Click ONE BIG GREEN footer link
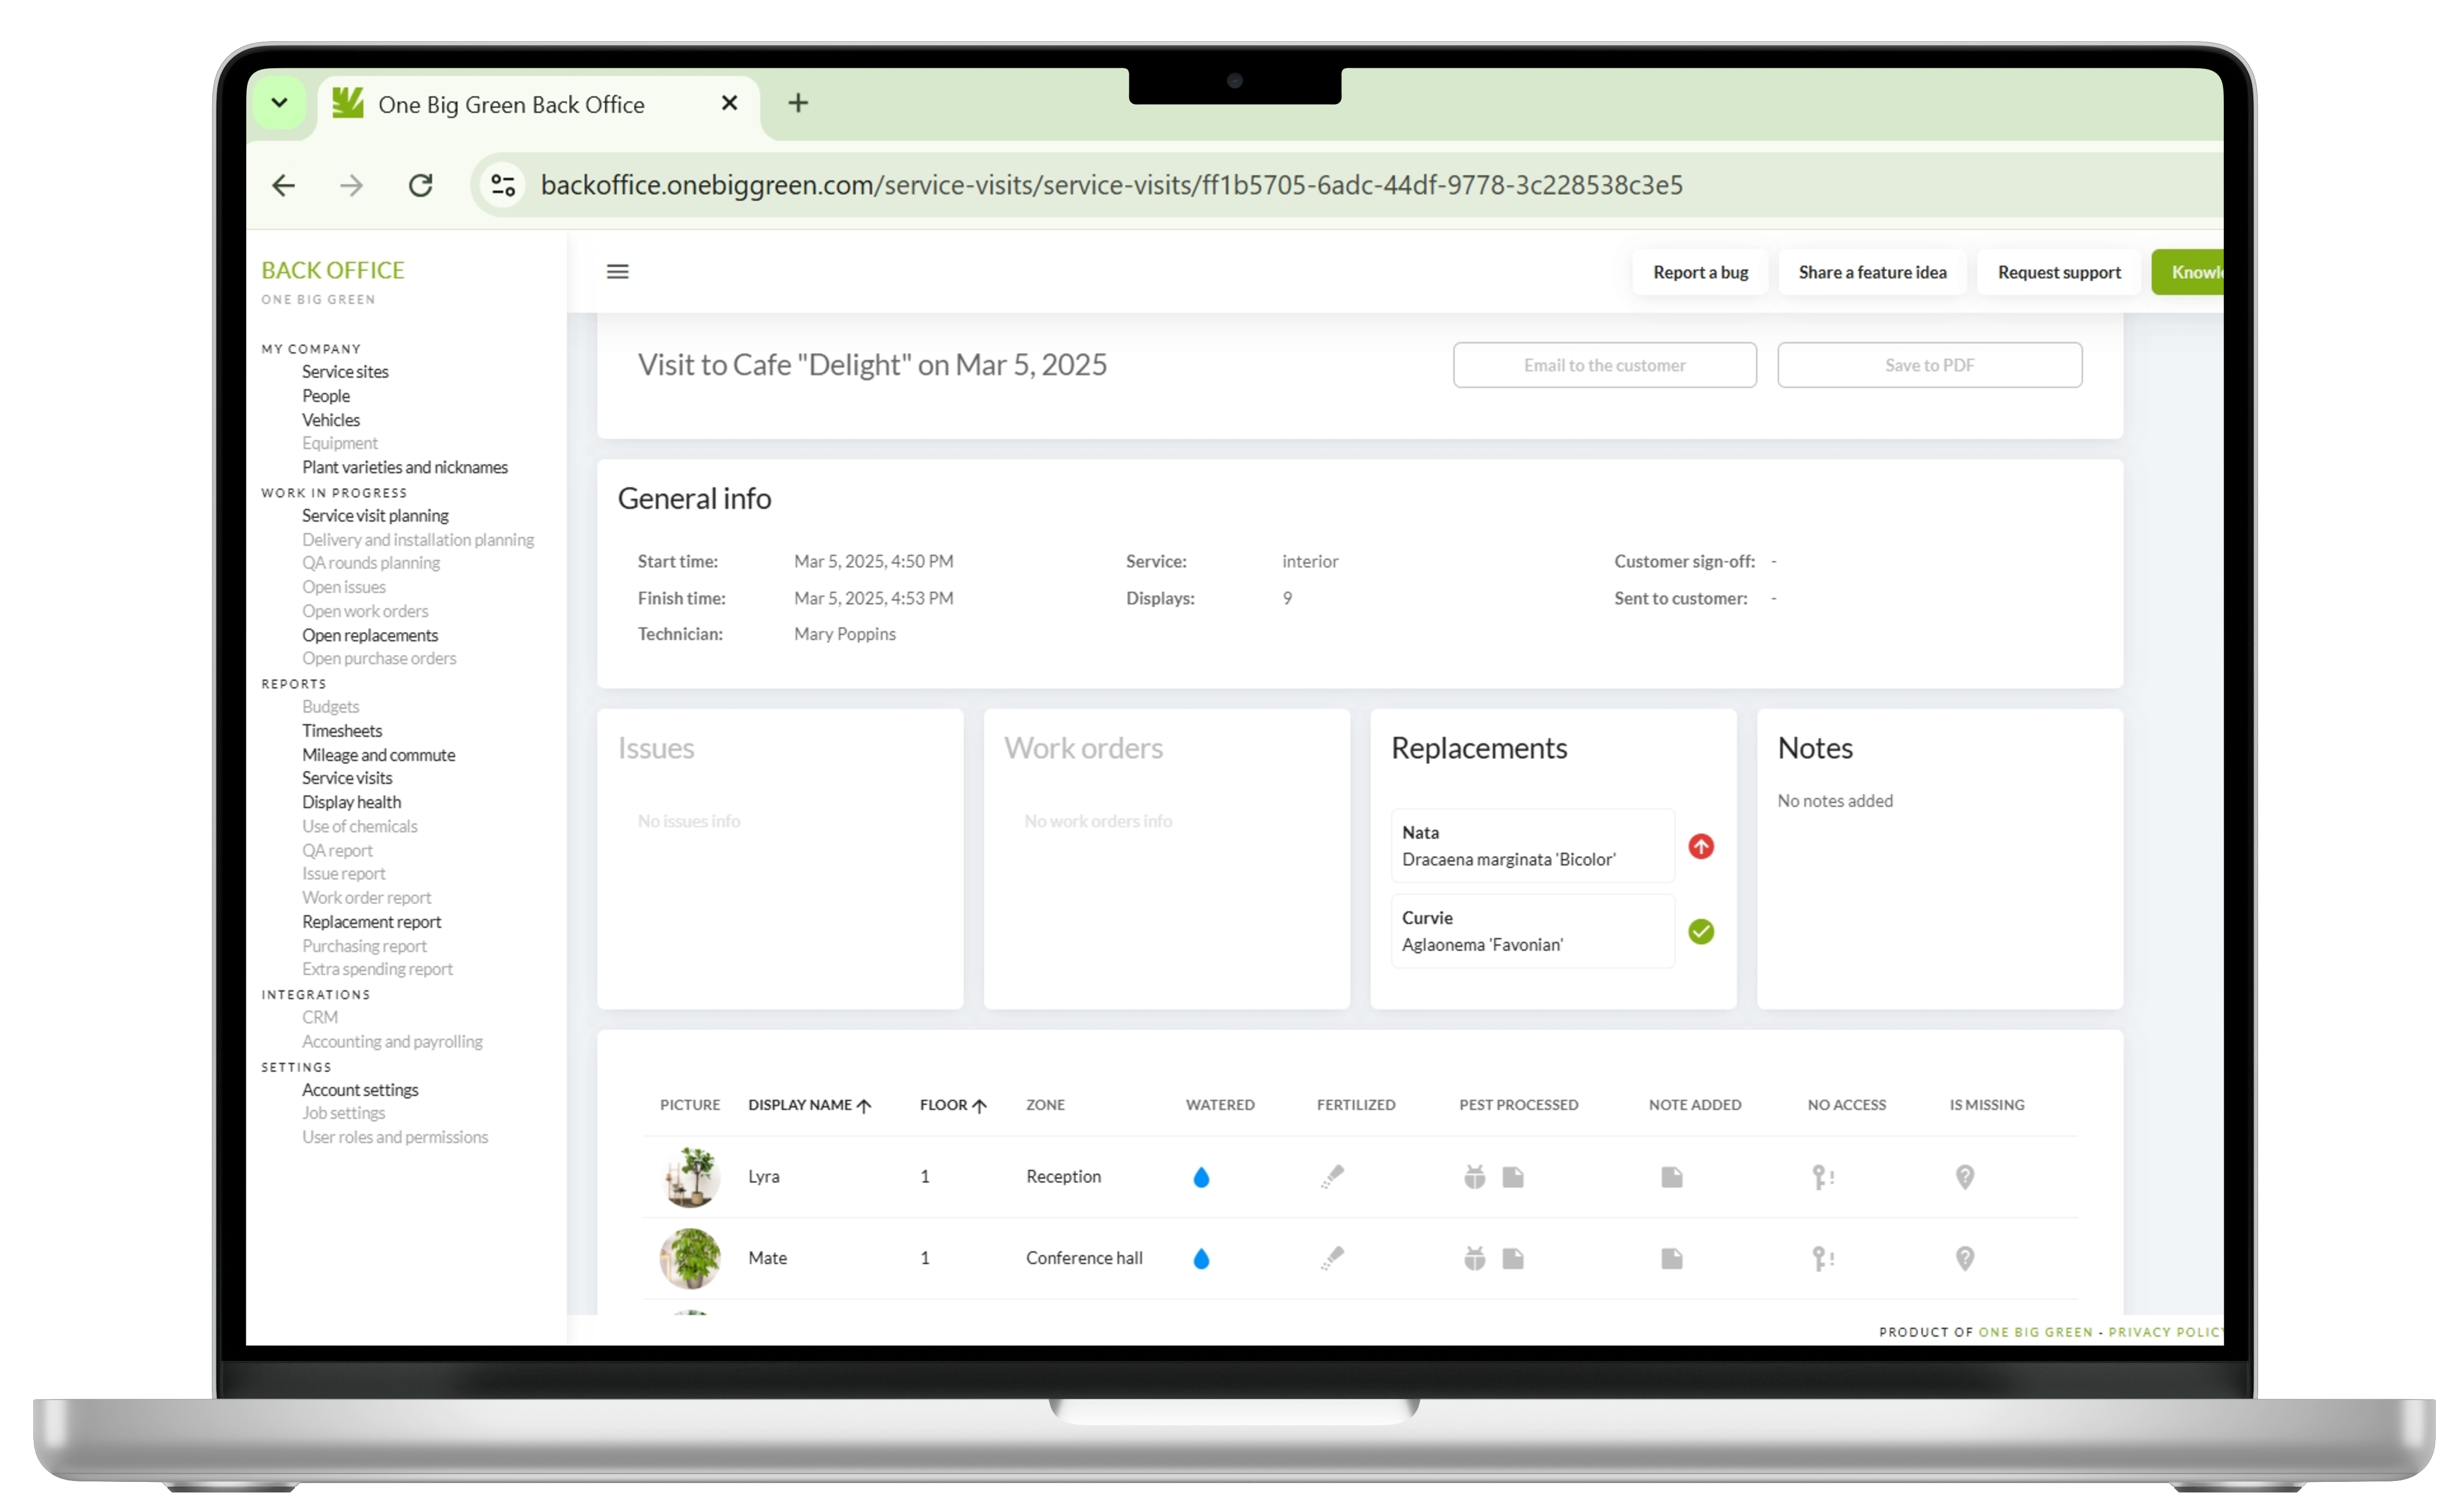Image resolution: width=2464 pixels, height=1505 pixels. (2035, 1331)
